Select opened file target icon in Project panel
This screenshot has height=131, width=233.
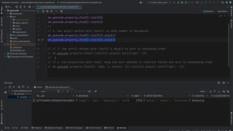[x=16, y=7]
